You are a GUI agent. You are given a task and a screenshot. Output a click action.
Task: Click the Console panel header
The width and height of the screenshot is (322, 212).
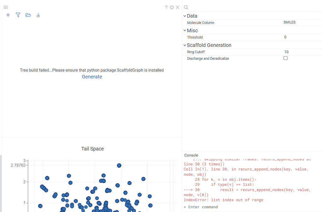click(191, 155)
